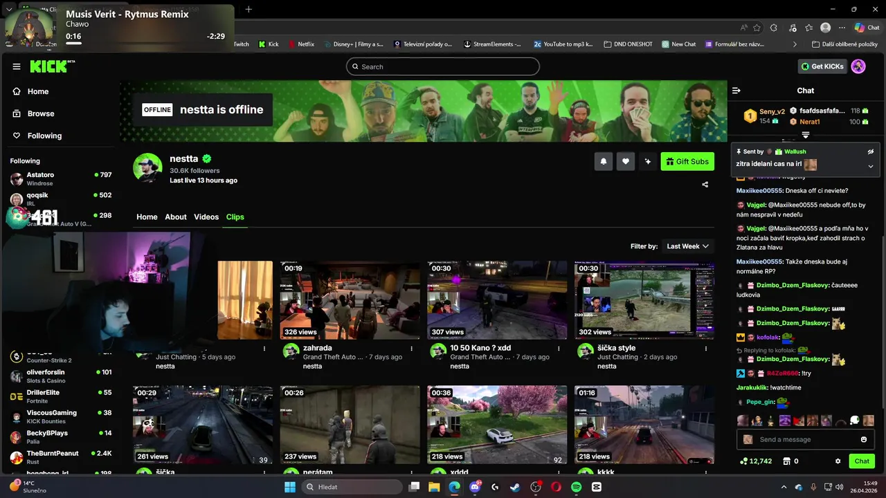
Task: Click the green Chat send button
Action: (862, 461)
